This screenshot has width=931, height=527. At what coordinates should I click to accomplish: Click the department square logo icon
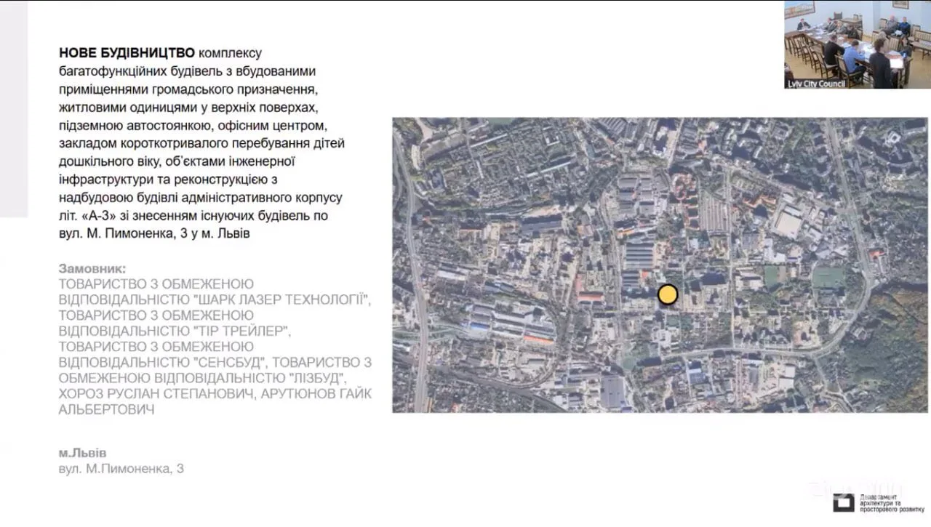pos(844,503)
